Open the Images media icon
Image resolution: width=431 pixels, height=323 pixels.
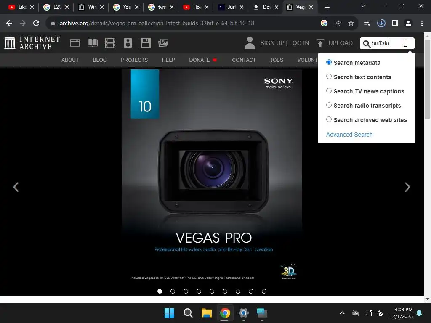[x=163, y=43]
